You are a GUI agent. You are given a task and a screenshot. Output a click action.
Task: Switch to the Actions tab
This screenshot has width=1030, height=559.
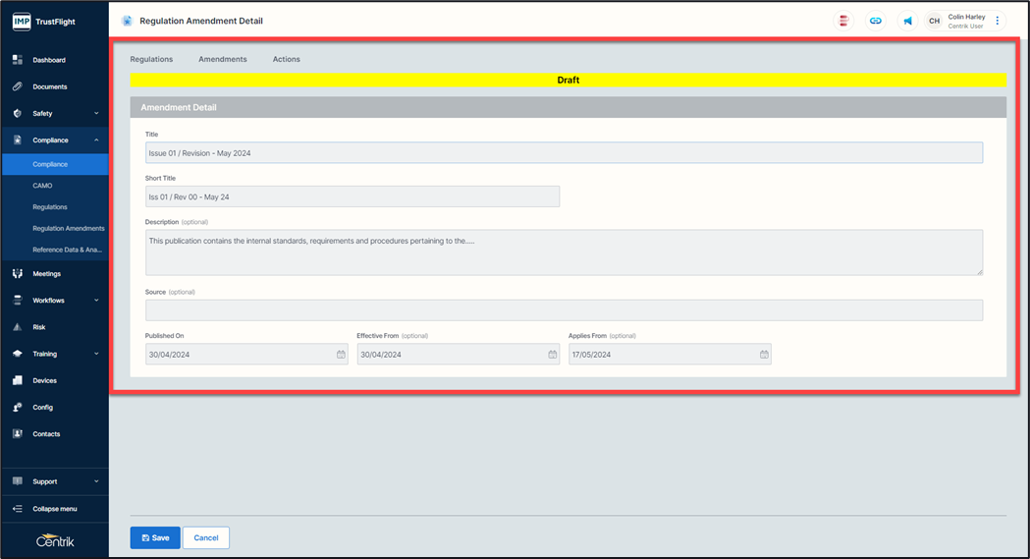point(287,59)
